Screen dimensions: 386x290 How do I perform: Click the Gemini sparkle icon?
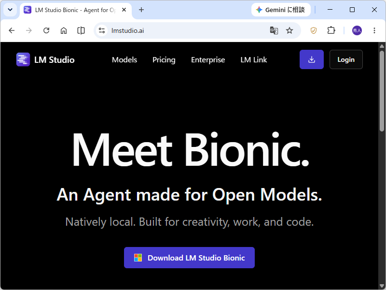(x=259, y=10)
